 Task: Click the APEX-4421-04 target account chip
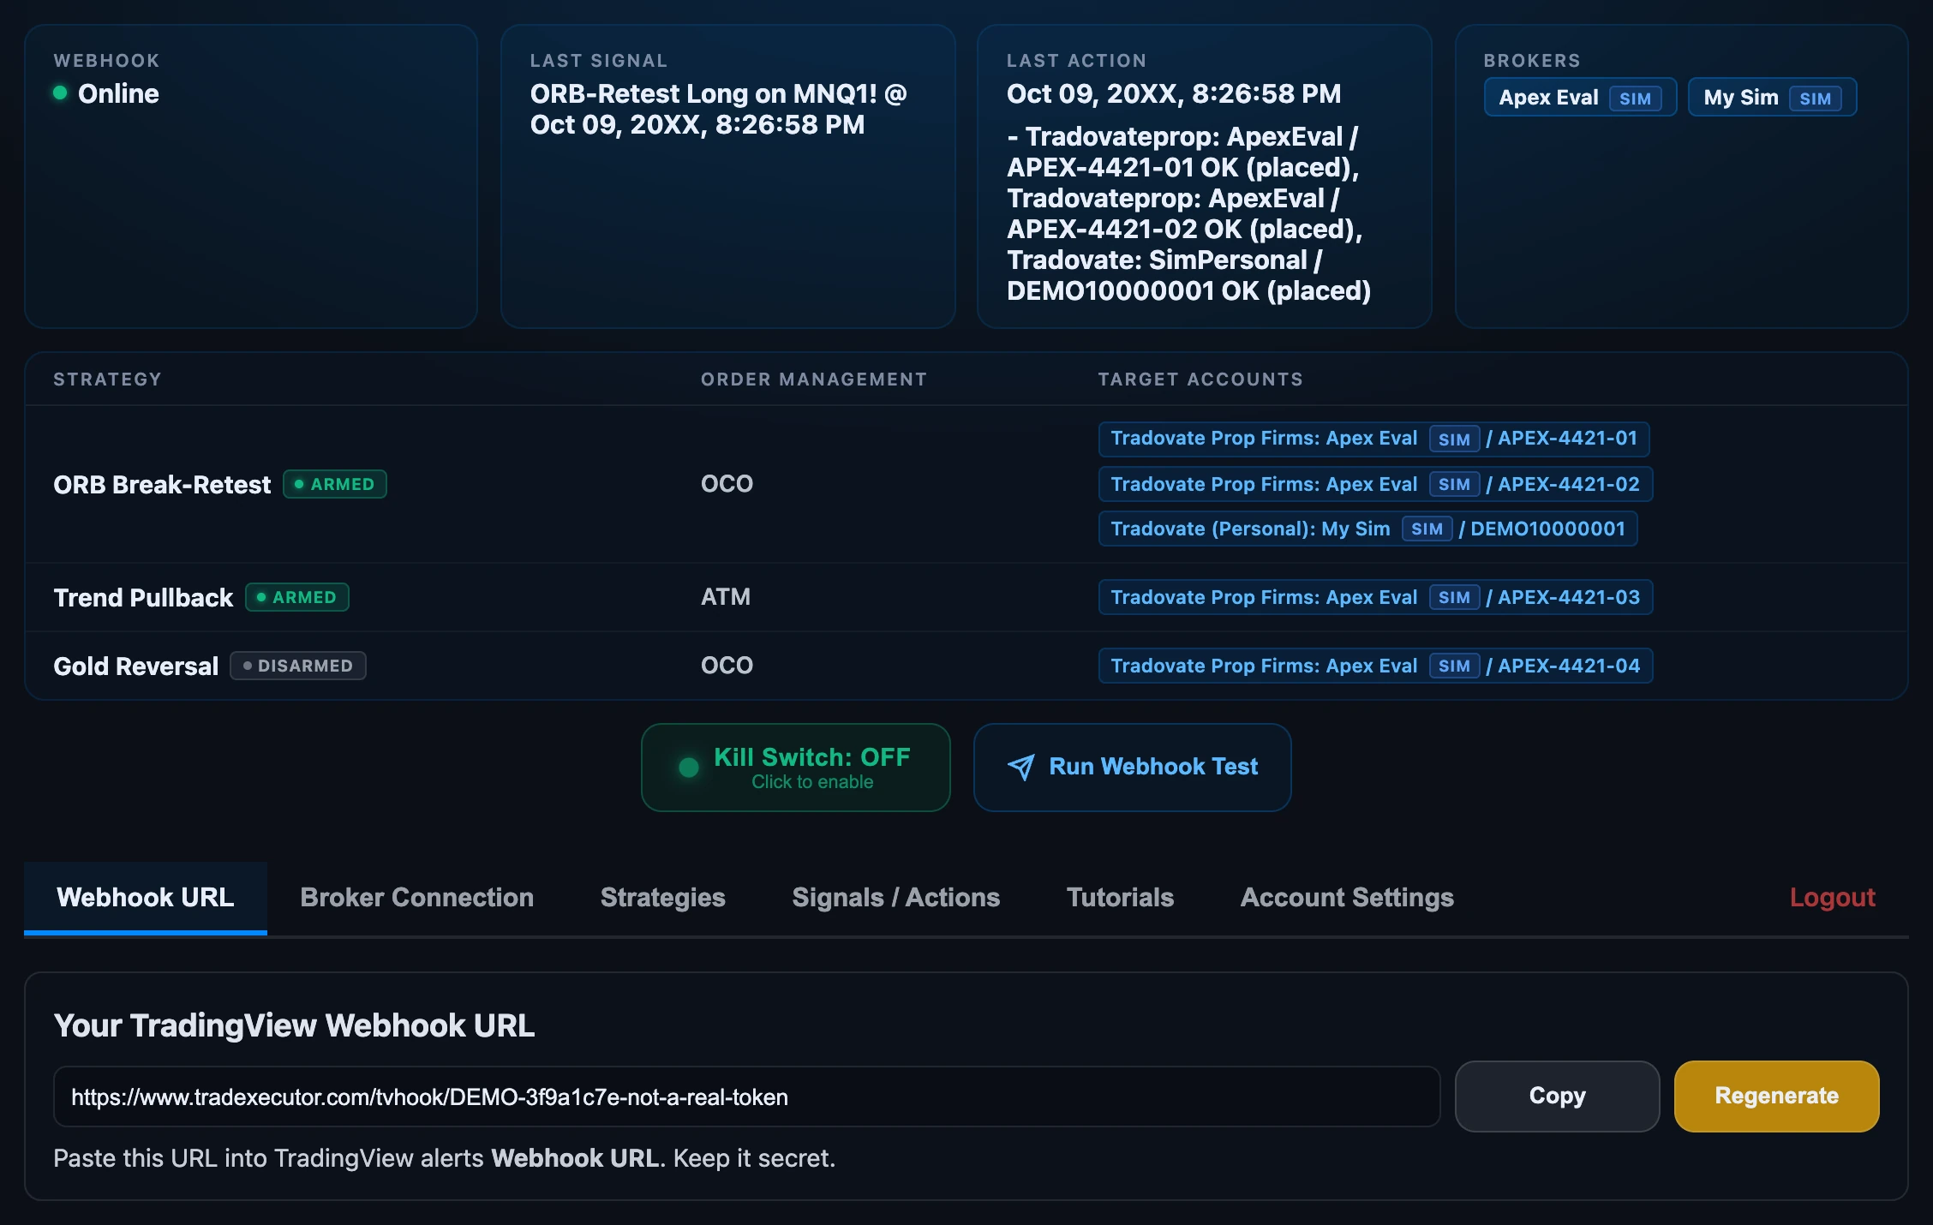tap(1375, 666)
